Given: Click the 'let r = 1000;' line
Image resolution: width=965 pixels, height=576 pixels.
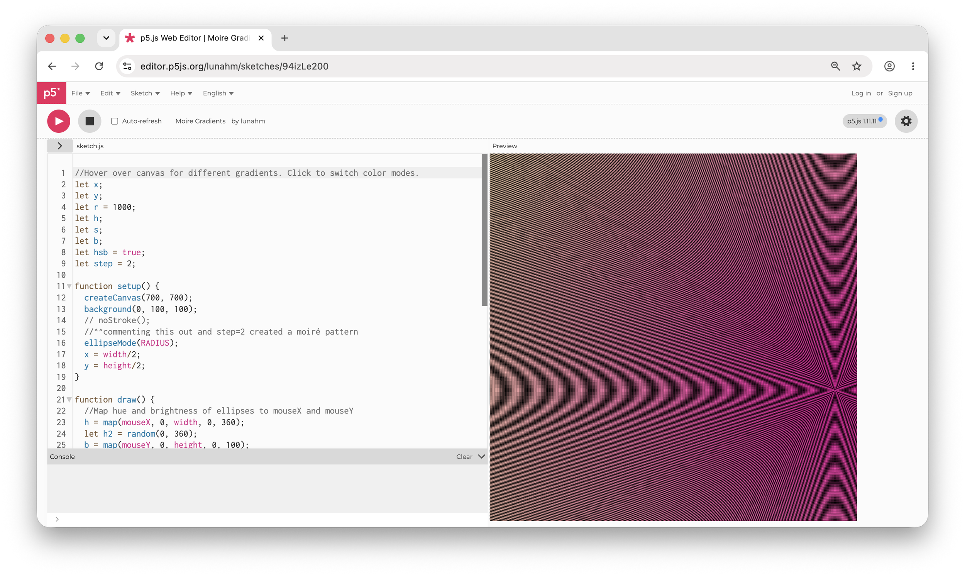Looking at the screenshot, I should click(x=105, y=207).
